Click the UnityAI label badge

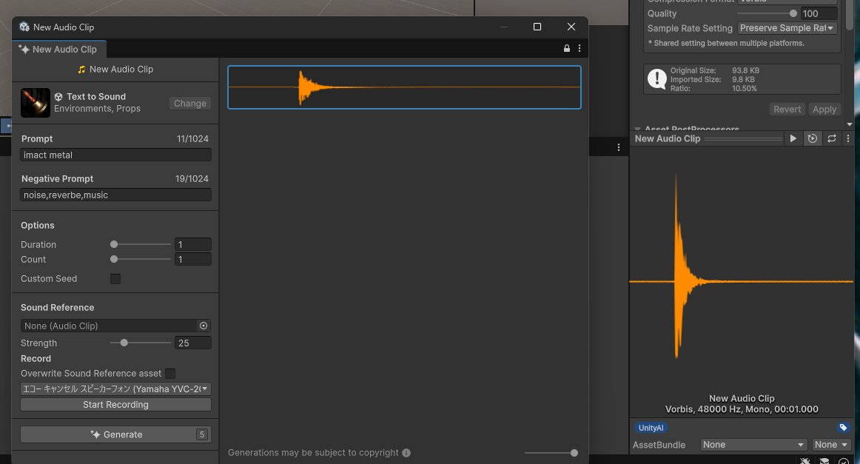coord(651,428)
